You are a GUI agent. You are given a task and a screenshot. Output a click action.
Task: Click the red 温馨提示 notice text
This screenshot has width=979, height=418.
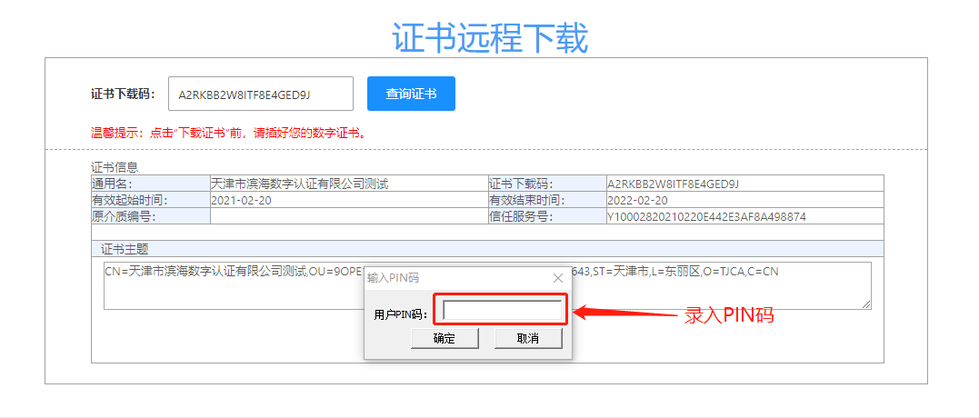pyautogui.click(x=228, y=133)
